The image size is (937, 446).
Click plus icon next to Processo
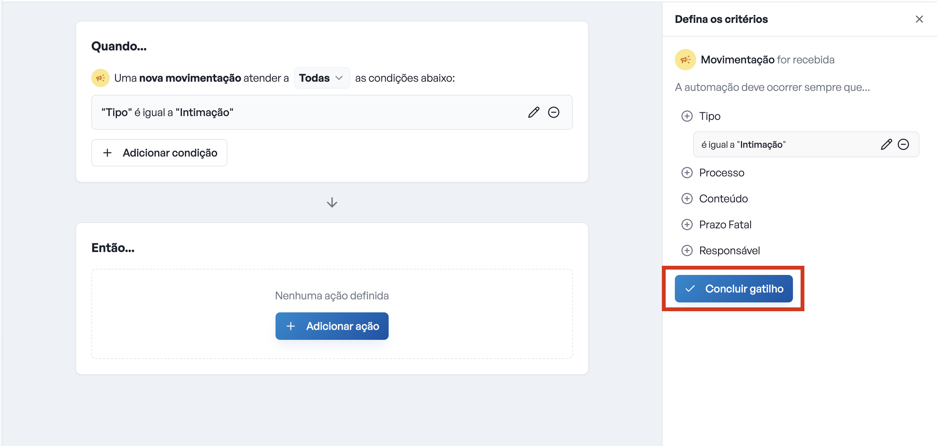click(x=687, y=173)
